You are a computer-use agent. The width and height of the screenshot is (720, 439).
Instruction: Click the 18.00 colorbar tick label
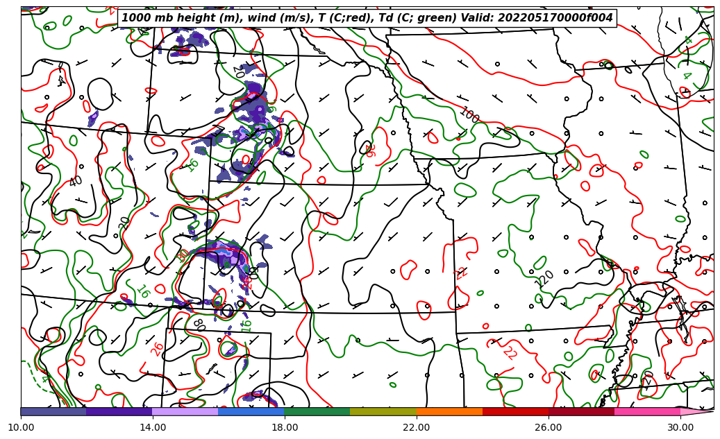[284, 427]
